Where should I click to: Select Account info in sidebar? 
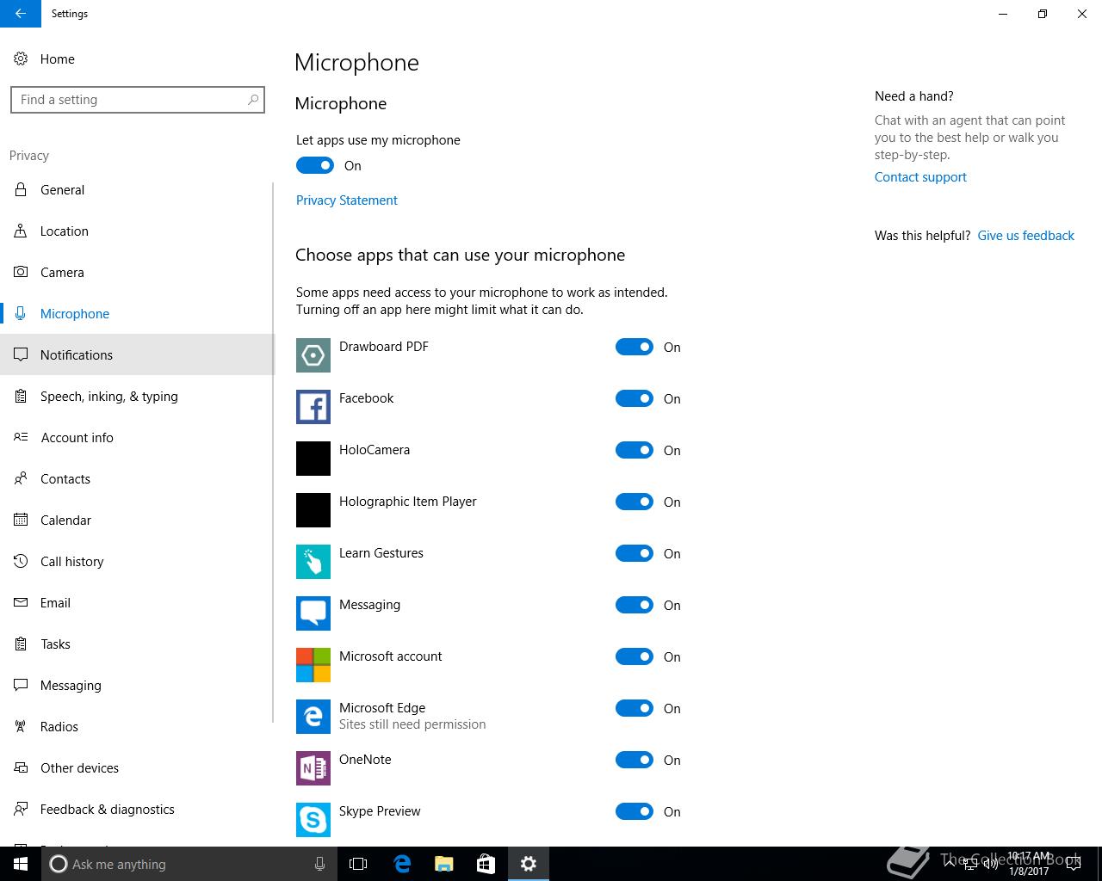136,438
